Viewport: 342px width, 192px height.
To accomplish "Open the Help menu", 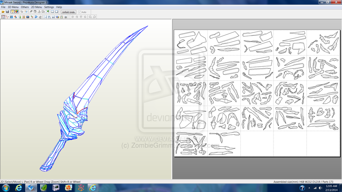I will tap(59, 7).
